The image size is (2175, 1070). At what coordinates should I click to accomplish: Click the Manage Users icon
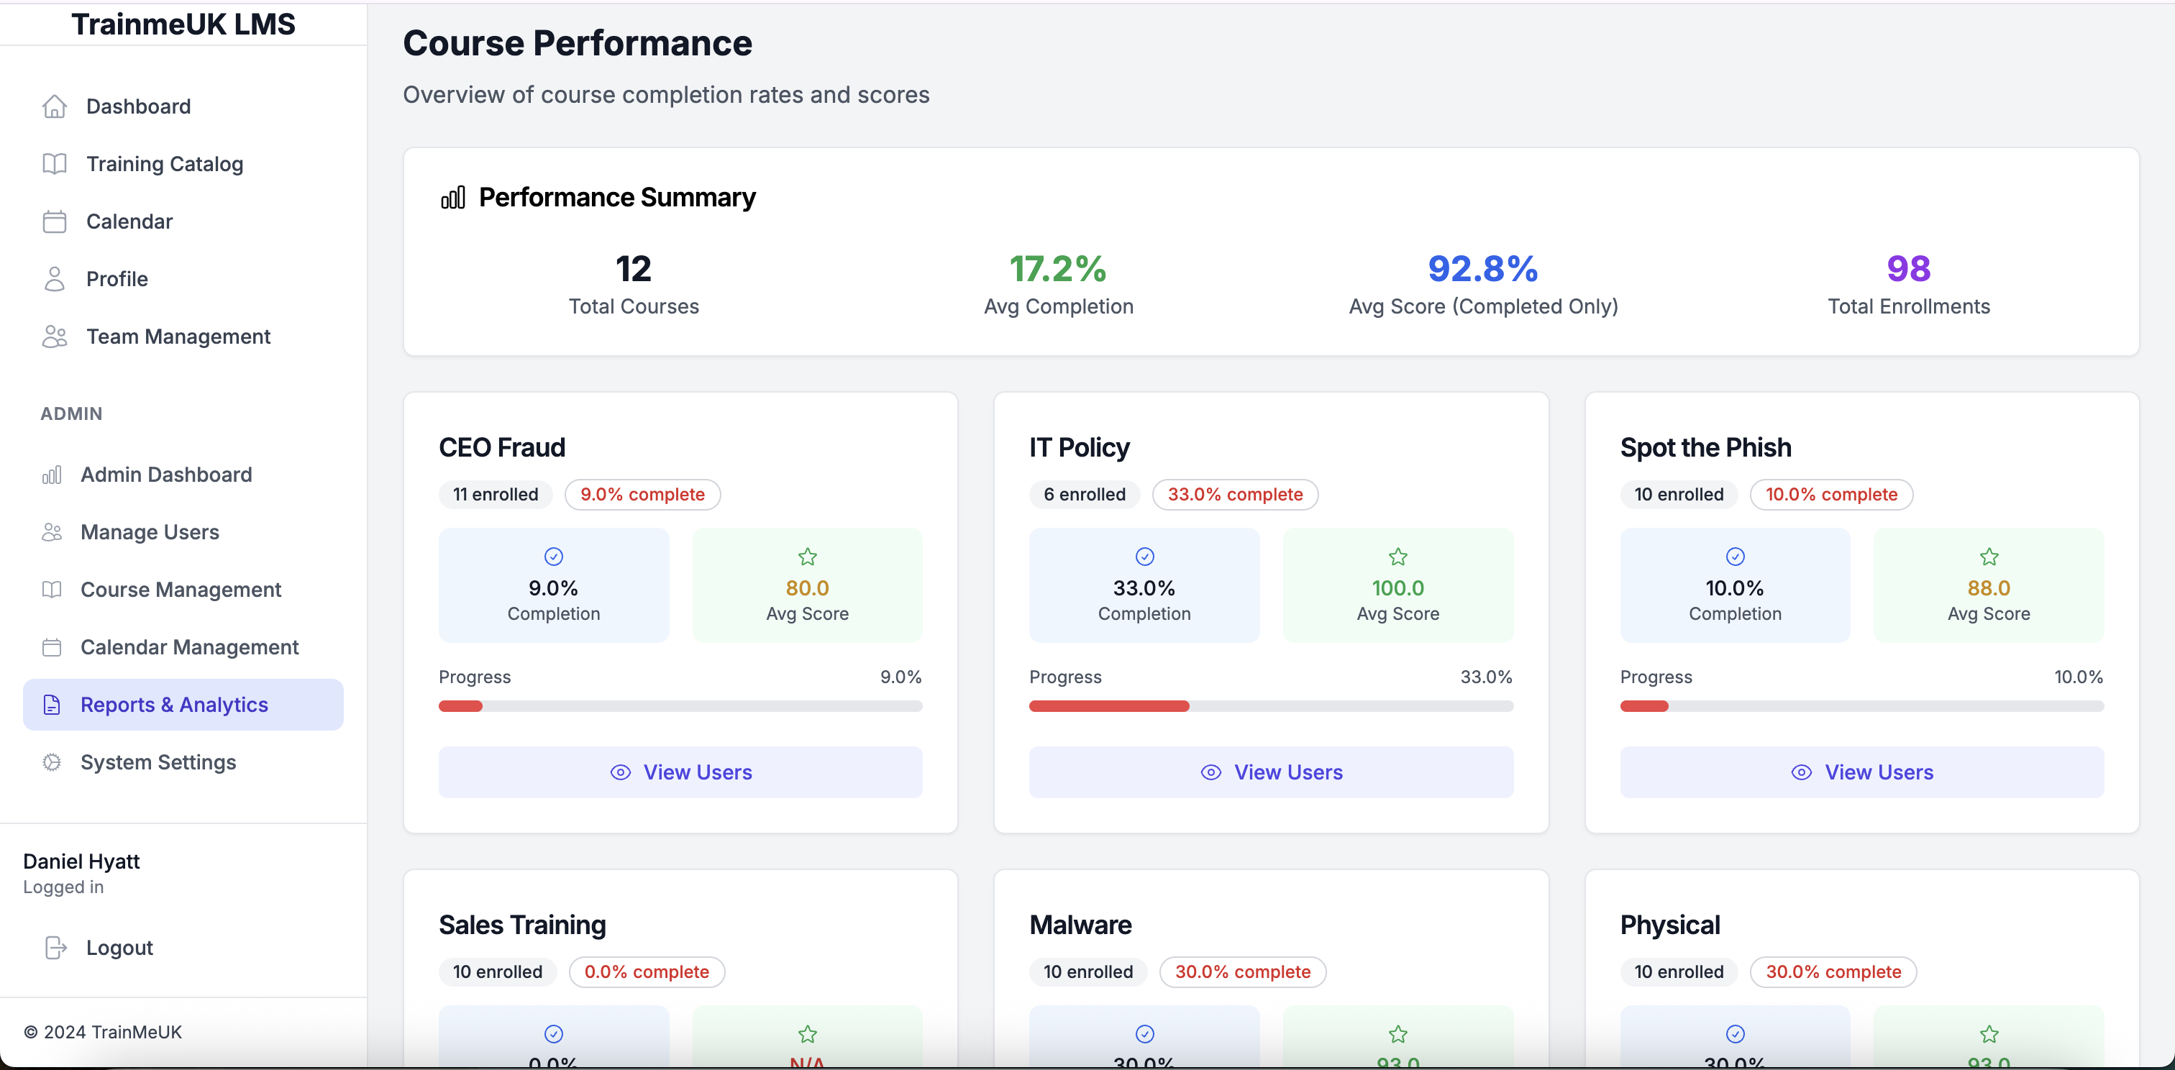[x=52, y=531]
